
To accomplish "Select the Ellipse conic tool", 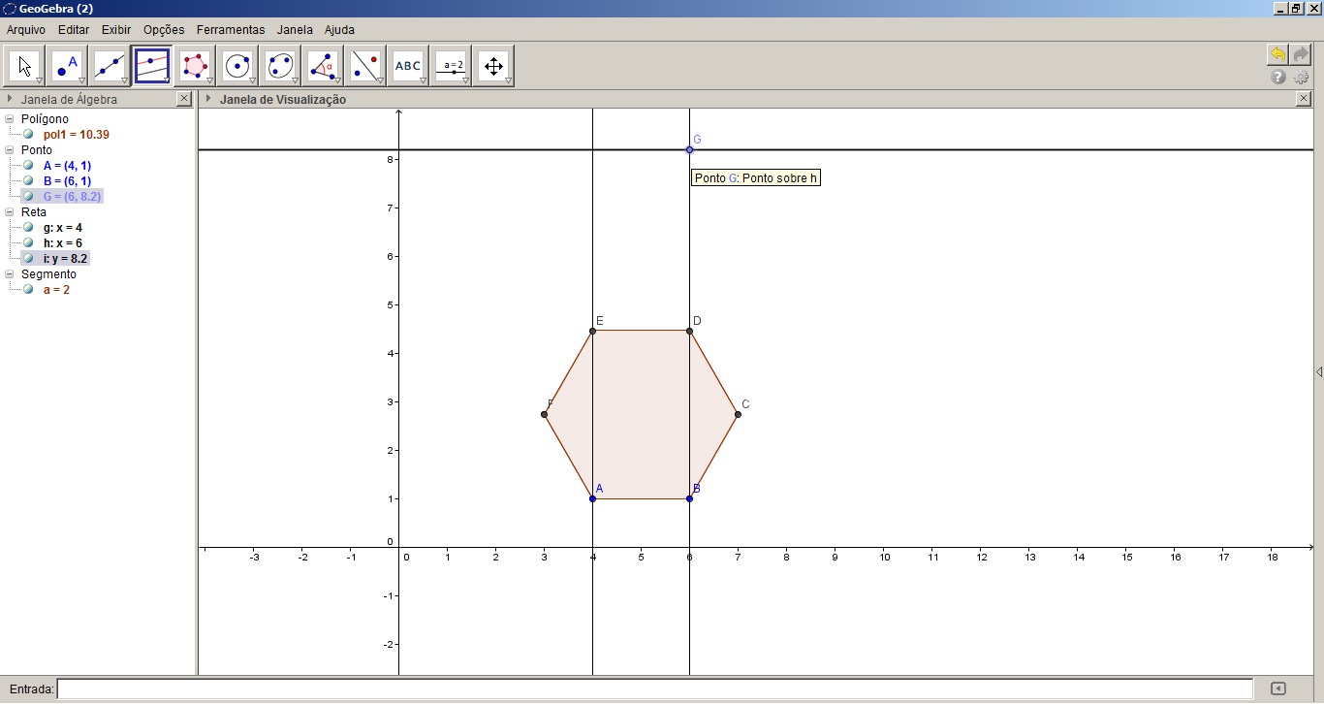I will click(280, 66).
